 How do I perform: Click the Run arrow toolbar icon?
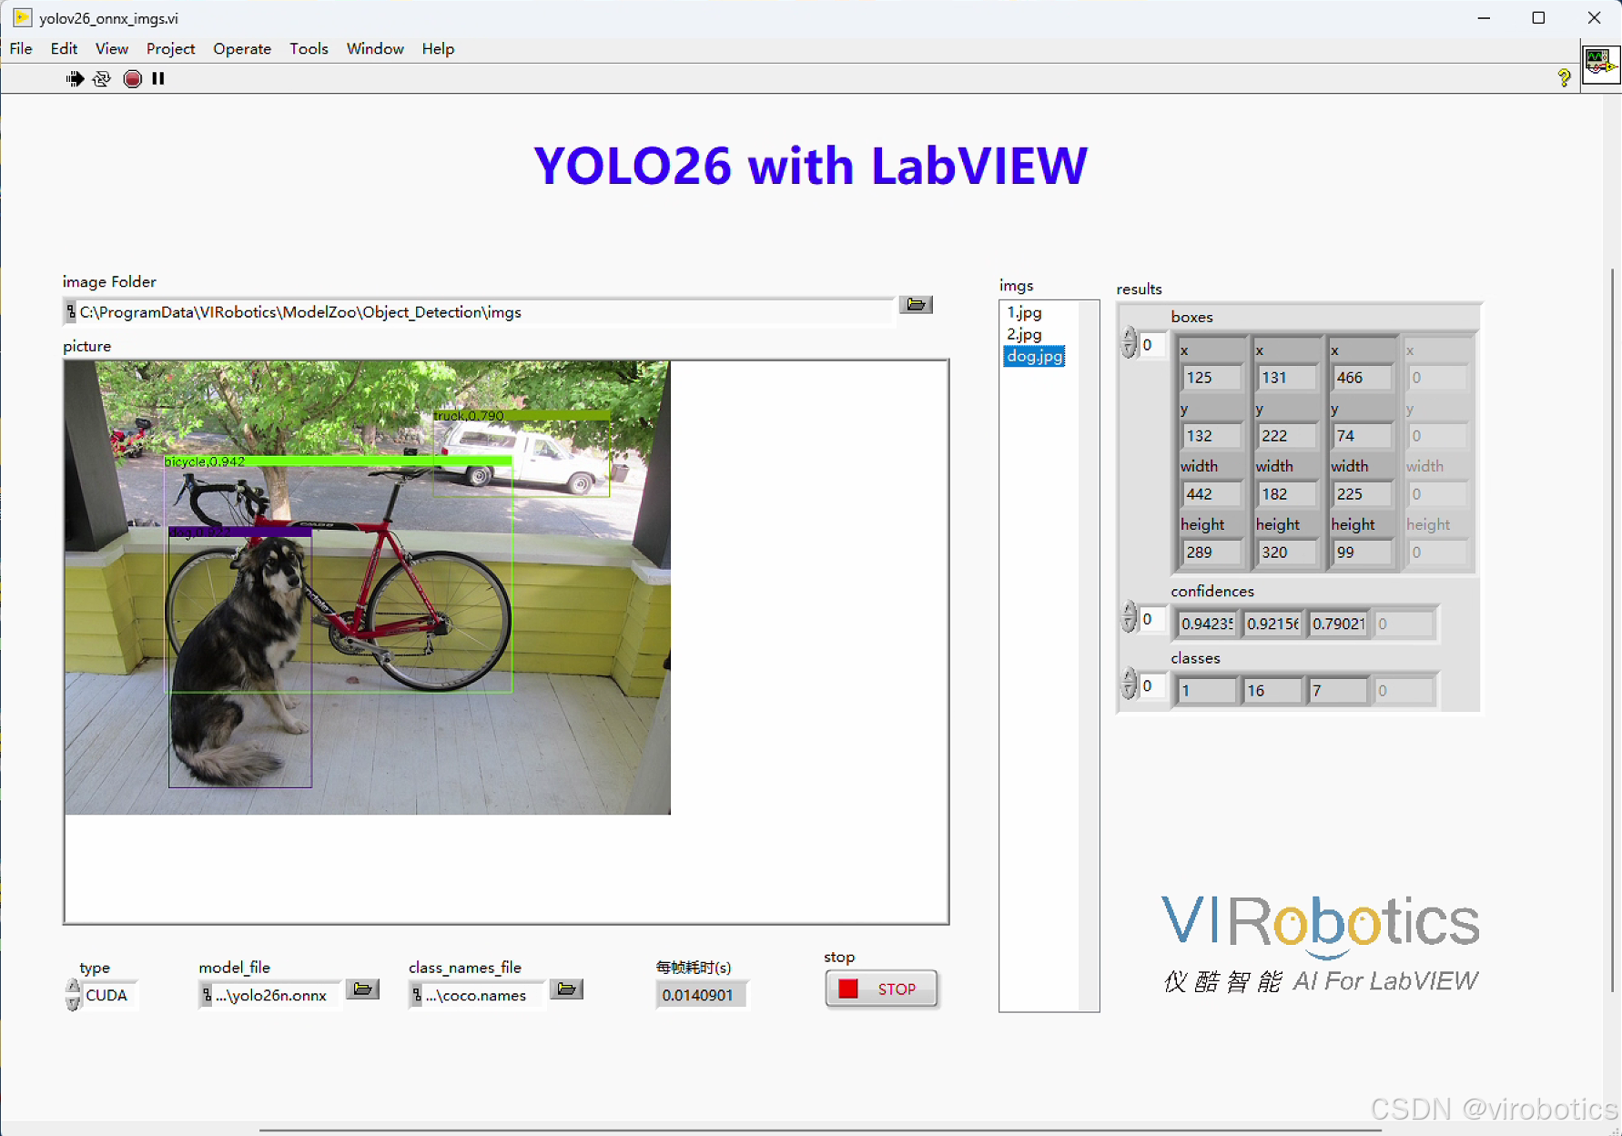coord(75,79)
